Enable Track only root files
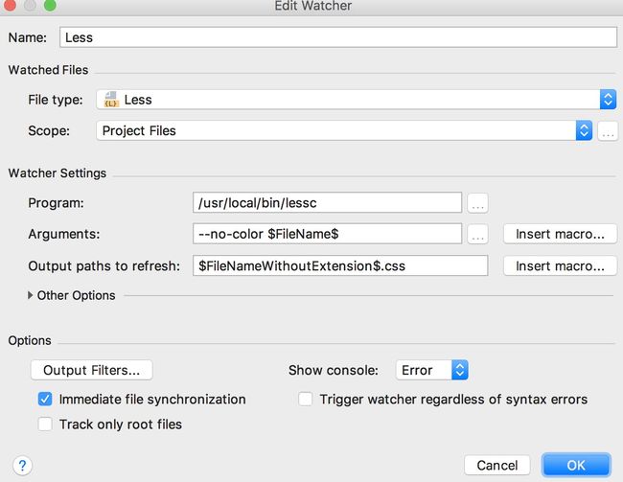623x482 pixels. pyautogui.click(x=45, y=424)
